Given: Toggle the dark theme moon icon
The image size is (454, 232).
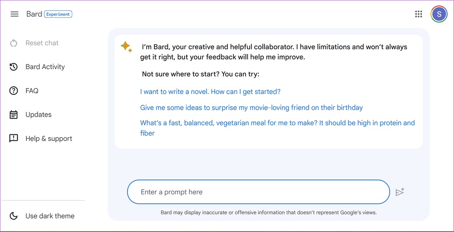Looking at the screenshot, I should [x=14, y=216].
